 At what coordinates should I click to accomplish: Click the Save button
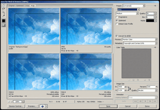108,106
